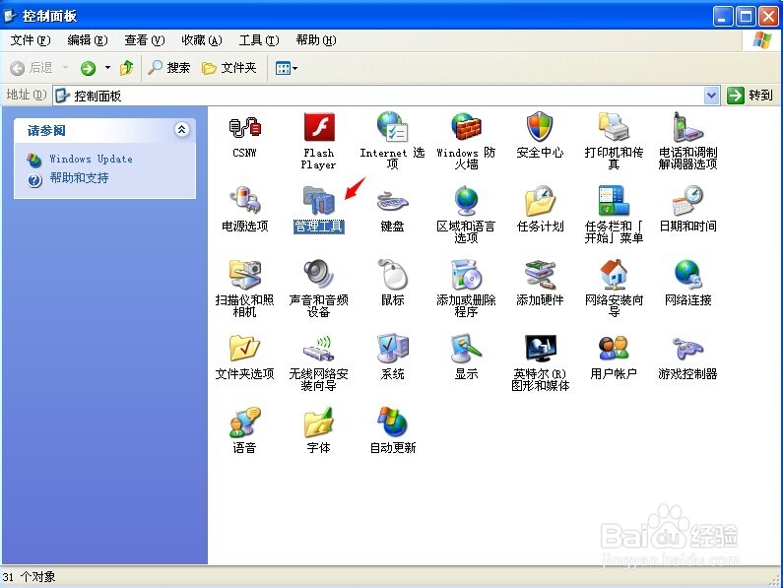Open 无线网络安装向导 icon
The image size is (783, 588).
click(318, 349)
